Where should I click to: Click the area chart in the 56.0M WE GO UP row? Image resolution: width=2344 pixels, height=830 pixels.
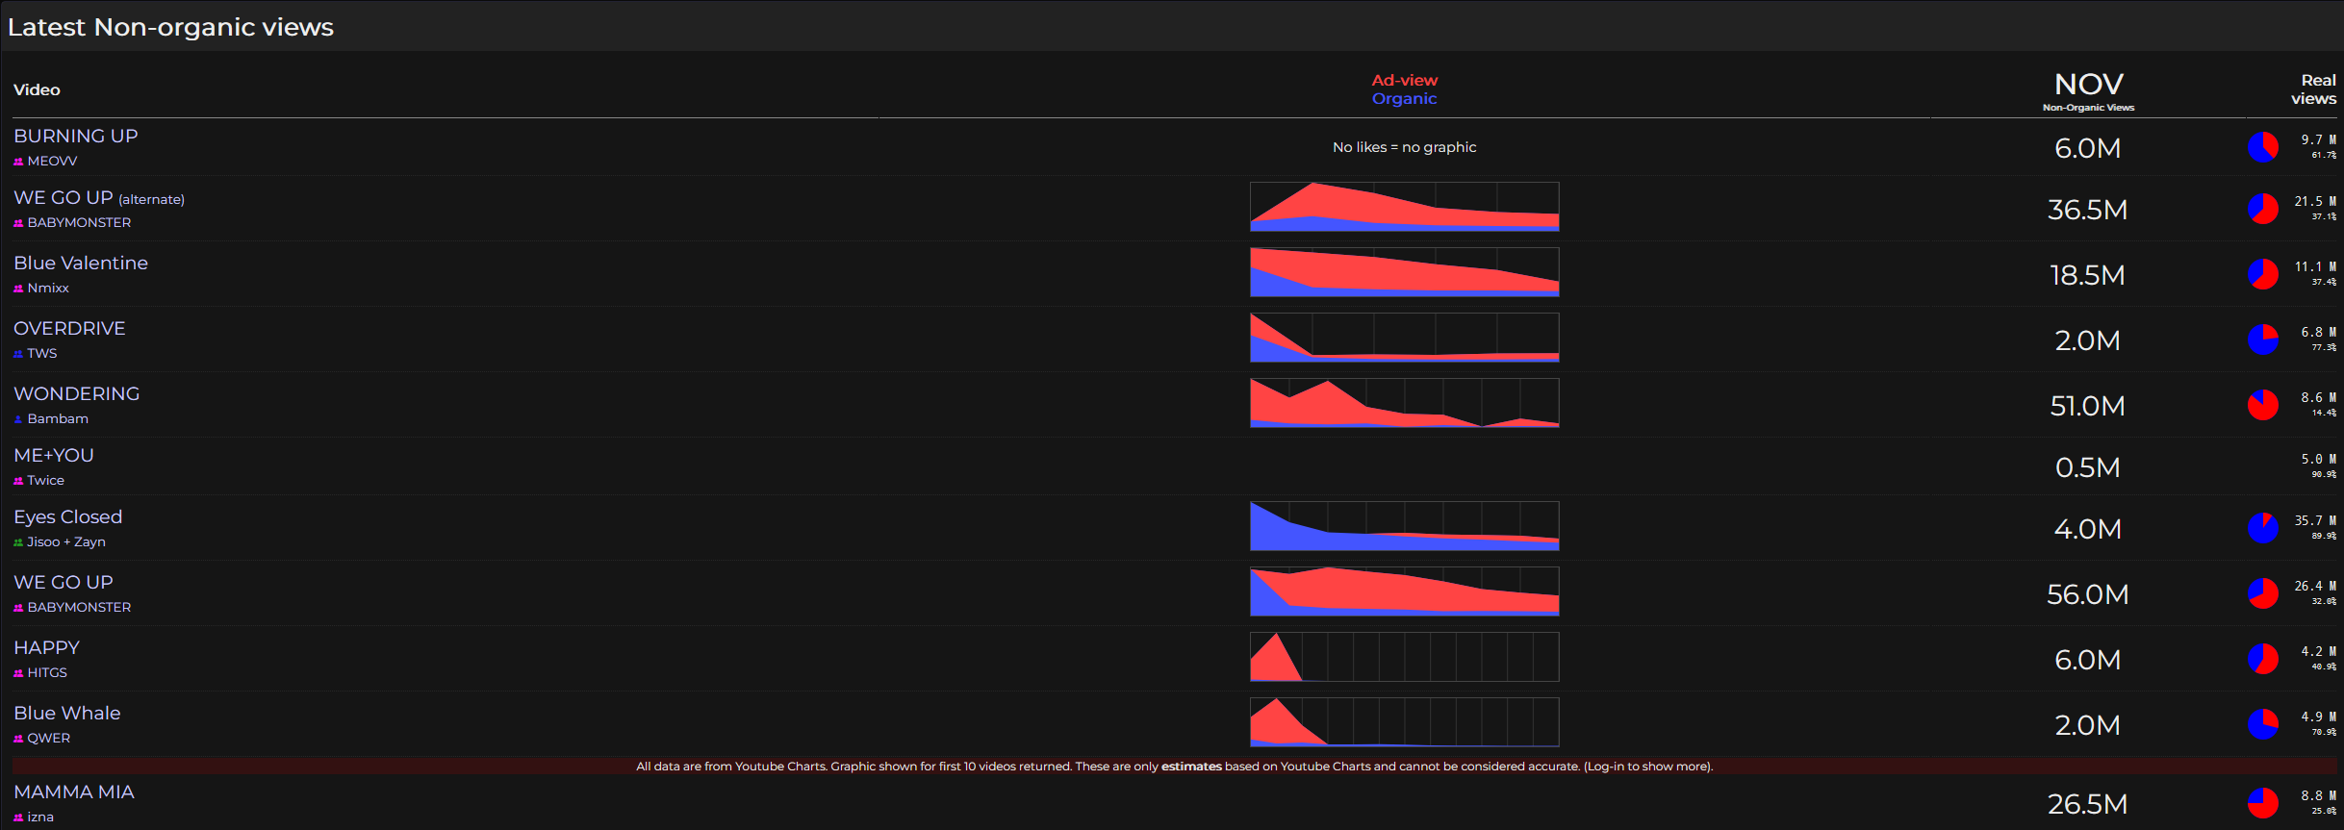coord(1405,591)
